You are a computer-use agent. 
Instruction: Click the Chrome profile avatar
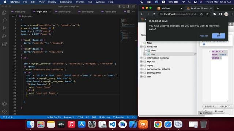pyautogui.click(x=226, y=14)
